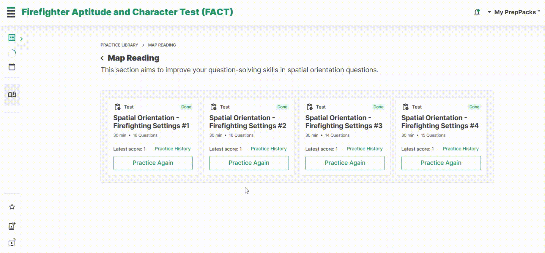Navigate to Practice Library breadcrumb
The width and height of the screenshot is (545, 253).
tap(119, 45)
